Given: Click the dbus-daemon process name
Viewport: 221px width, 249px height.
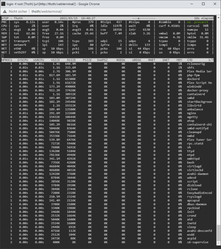Looking at the screenshot, I should click(x=197, y=204).
